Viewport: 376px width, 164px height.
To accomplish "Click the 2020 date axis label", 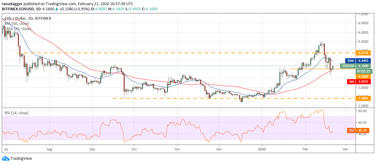I will point(262,149).
